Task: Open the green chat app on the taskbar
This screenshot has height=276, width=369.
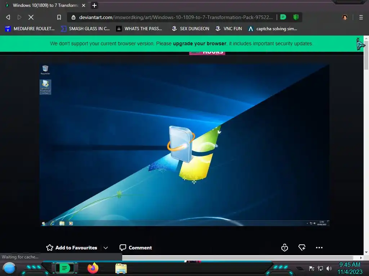Action: pos(65,268)
